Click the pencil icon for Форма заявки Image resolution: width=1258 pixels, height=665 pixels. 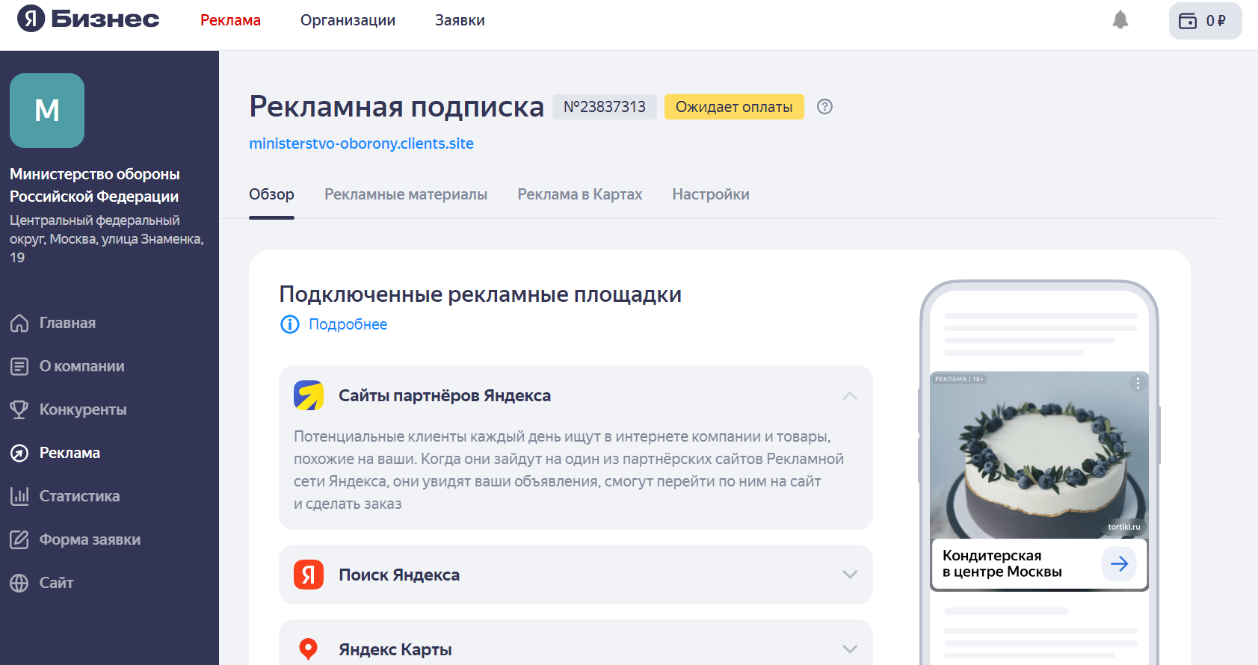click(x=19, y=539)
